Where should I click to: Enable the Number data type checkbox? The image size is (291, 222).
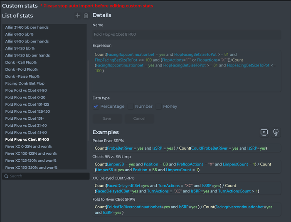click(131, 106)
